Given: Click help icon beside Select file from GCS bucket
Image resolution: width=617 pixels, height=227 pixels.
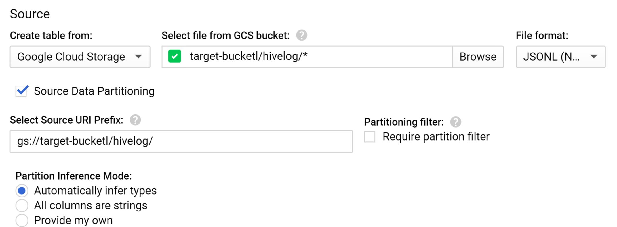Looking at the screenshot, I should click(302, 35).
